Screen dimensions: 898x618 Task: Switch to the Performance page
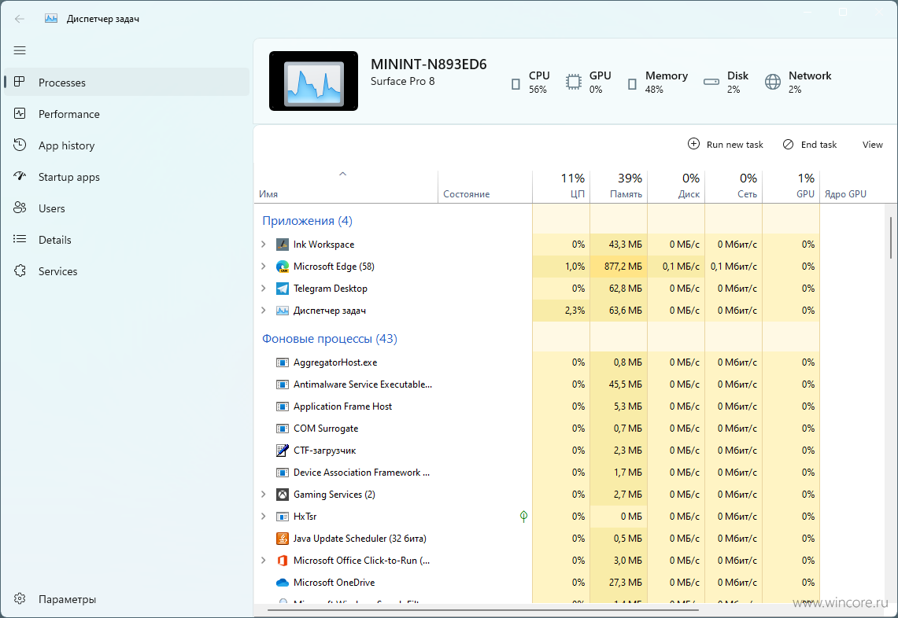tap(127, 114)
